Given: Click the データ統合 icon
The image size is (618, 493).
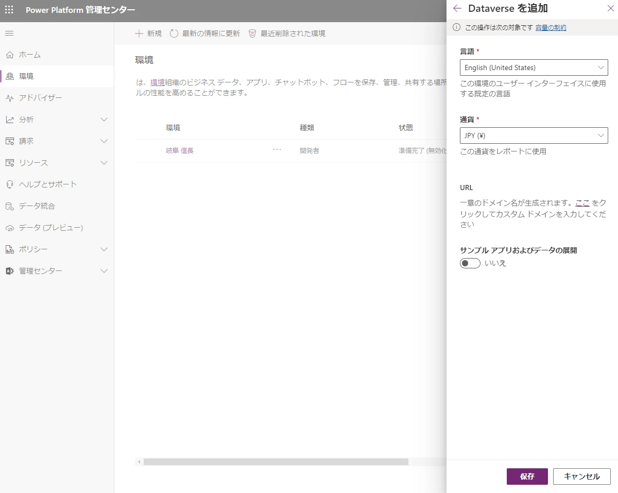Looking at the screenshot, I should click(x=9, y=206).
